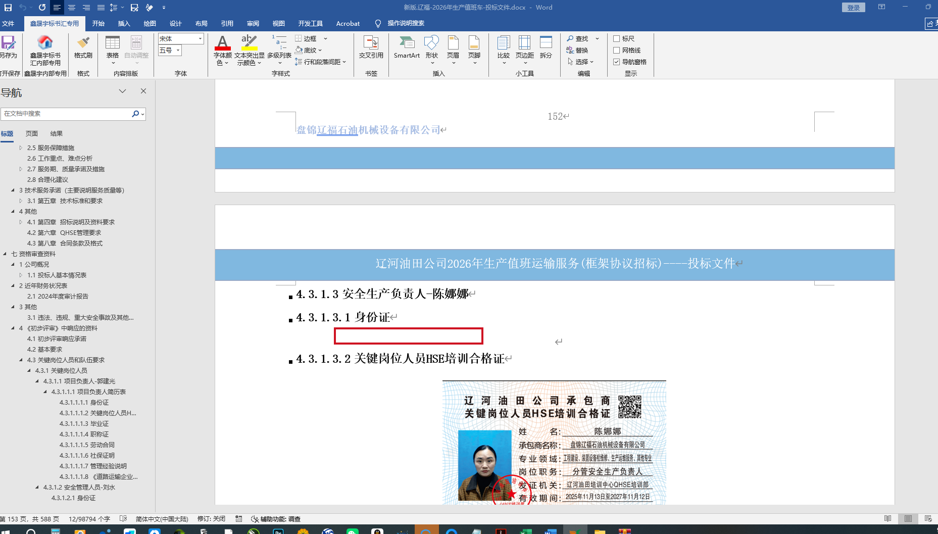Click the 登录 sign-in button
This screenshot has width=938, height=534.
pyautogui.click(x=854, y=8)
